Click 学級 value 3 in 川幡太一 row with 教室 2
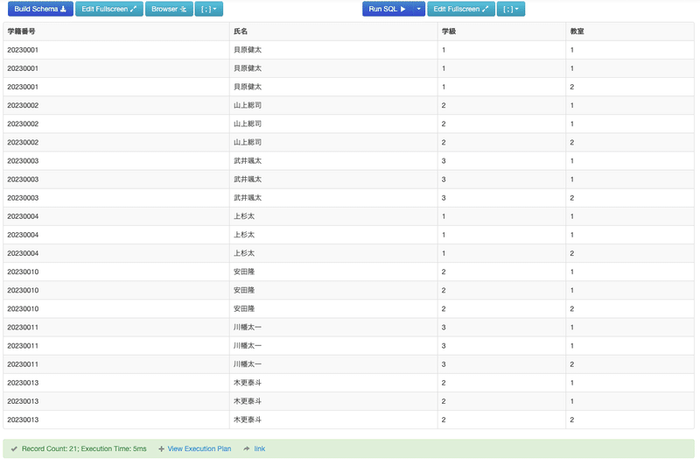The height and width of the screenshot is (459, 700). point(444,364)
